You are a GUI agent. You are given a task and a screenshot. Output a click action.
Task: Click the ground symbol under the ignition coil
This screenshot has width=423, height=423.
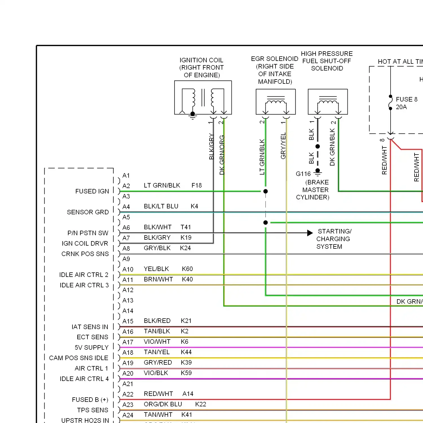click(x=193, y=116)
